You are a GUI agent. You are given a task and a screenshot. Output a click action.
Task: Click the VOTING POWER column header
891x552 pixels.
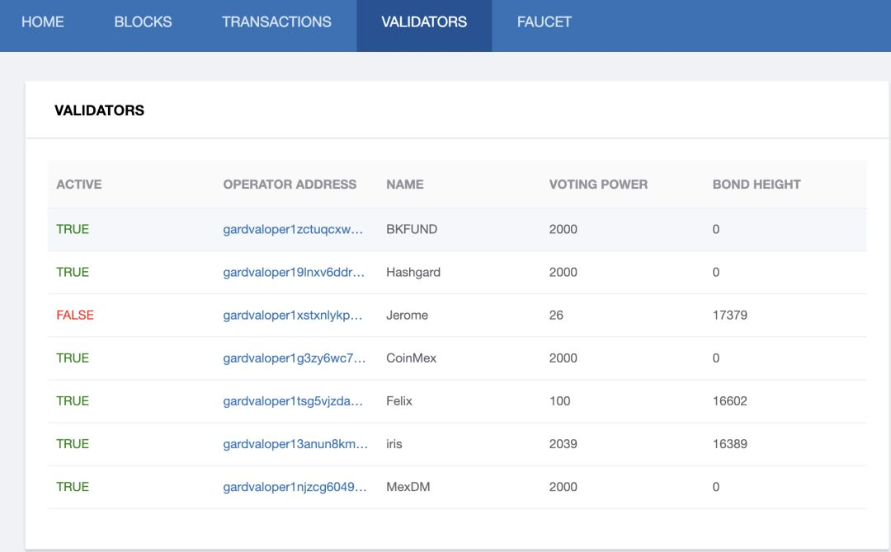598,185
